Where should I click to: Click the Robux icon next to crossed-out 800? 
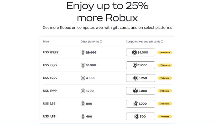tap(83, 104)
